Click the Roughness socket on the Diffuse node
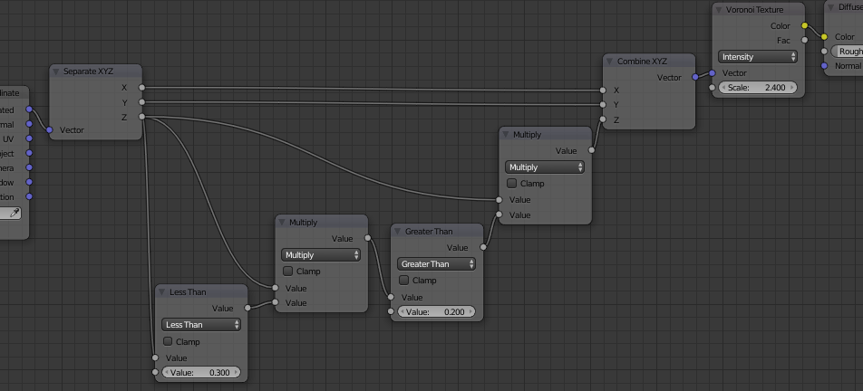863x391 pixels. (x=824, y=51)
